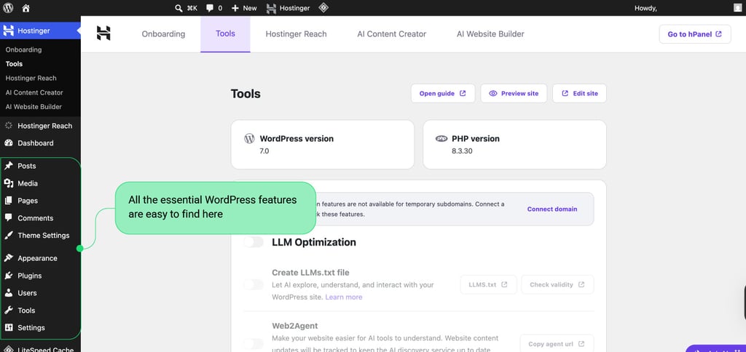
Task: Click the external-link icon on Edit site
Action: (565, 94)
